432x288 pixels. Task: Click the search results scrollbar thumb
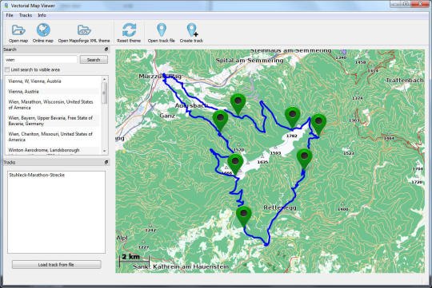[x=105, y=93]
